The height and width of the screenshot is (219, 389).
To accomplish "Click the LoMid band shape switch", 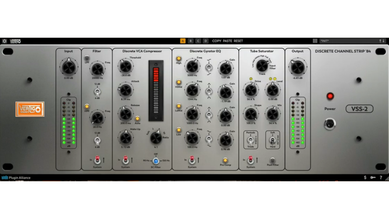I will (x=209, y=115).
